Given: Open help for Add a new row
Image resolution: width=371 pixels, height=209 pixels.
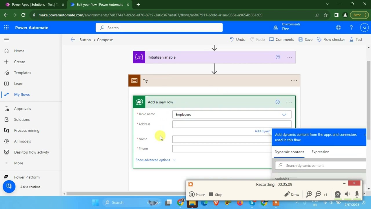Looking at the screenshot, I should coord(277,102).
